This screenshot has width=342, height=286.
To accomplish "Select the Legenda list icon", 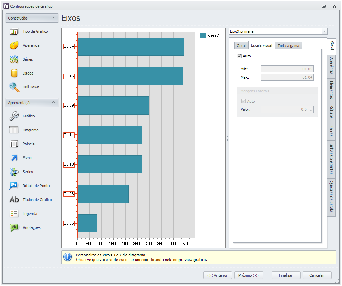I will (14, 214).
